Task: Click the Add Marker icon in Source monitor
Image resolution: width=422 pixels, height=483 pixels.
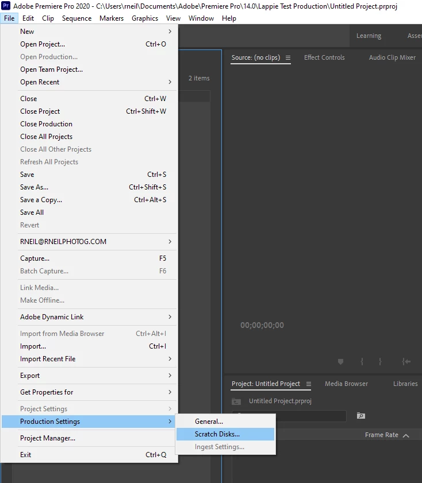Action: [340, 361]
